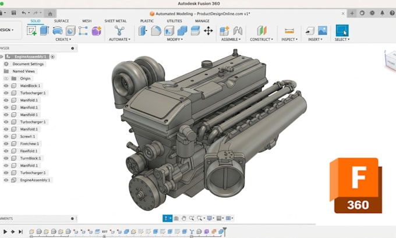Click the Save disk icon
Screen dimensions: 396x238
(x=13, y=13)
